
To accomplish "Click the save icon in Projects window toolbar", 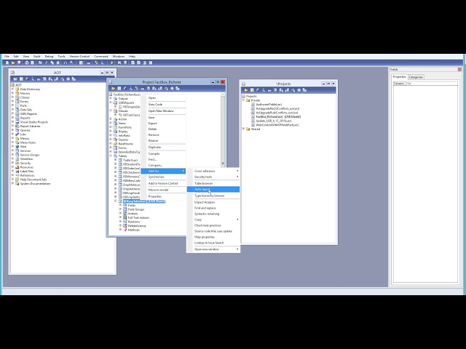I will click(x=252, y=90).
